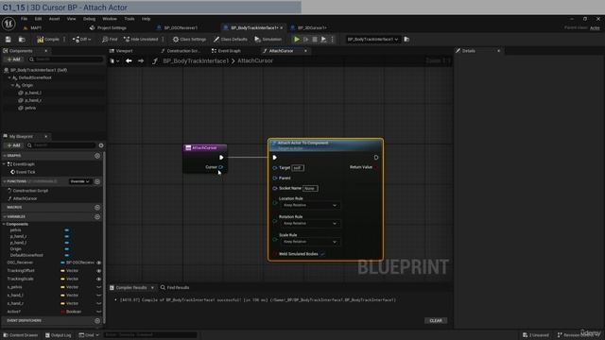605x340 pixels.
Task: Click the TrackingOffset Vector type swatch
Action: tap(62, 271)
